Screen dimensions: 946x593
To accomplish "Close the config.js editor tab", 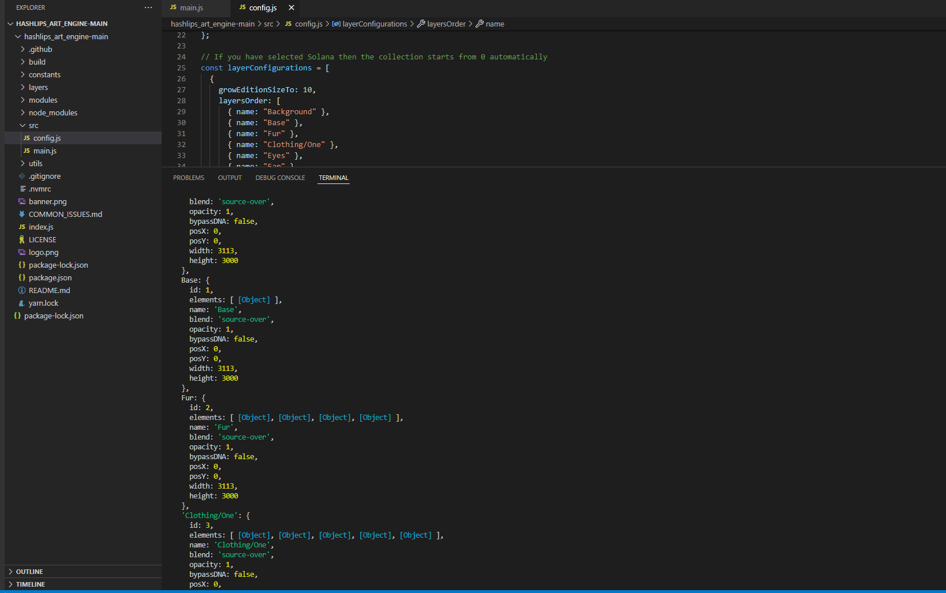I will point(291,7).
